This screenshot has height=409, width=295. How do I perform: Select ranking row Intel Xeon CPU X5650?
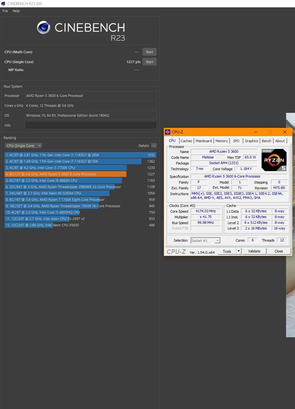(80, 225)
